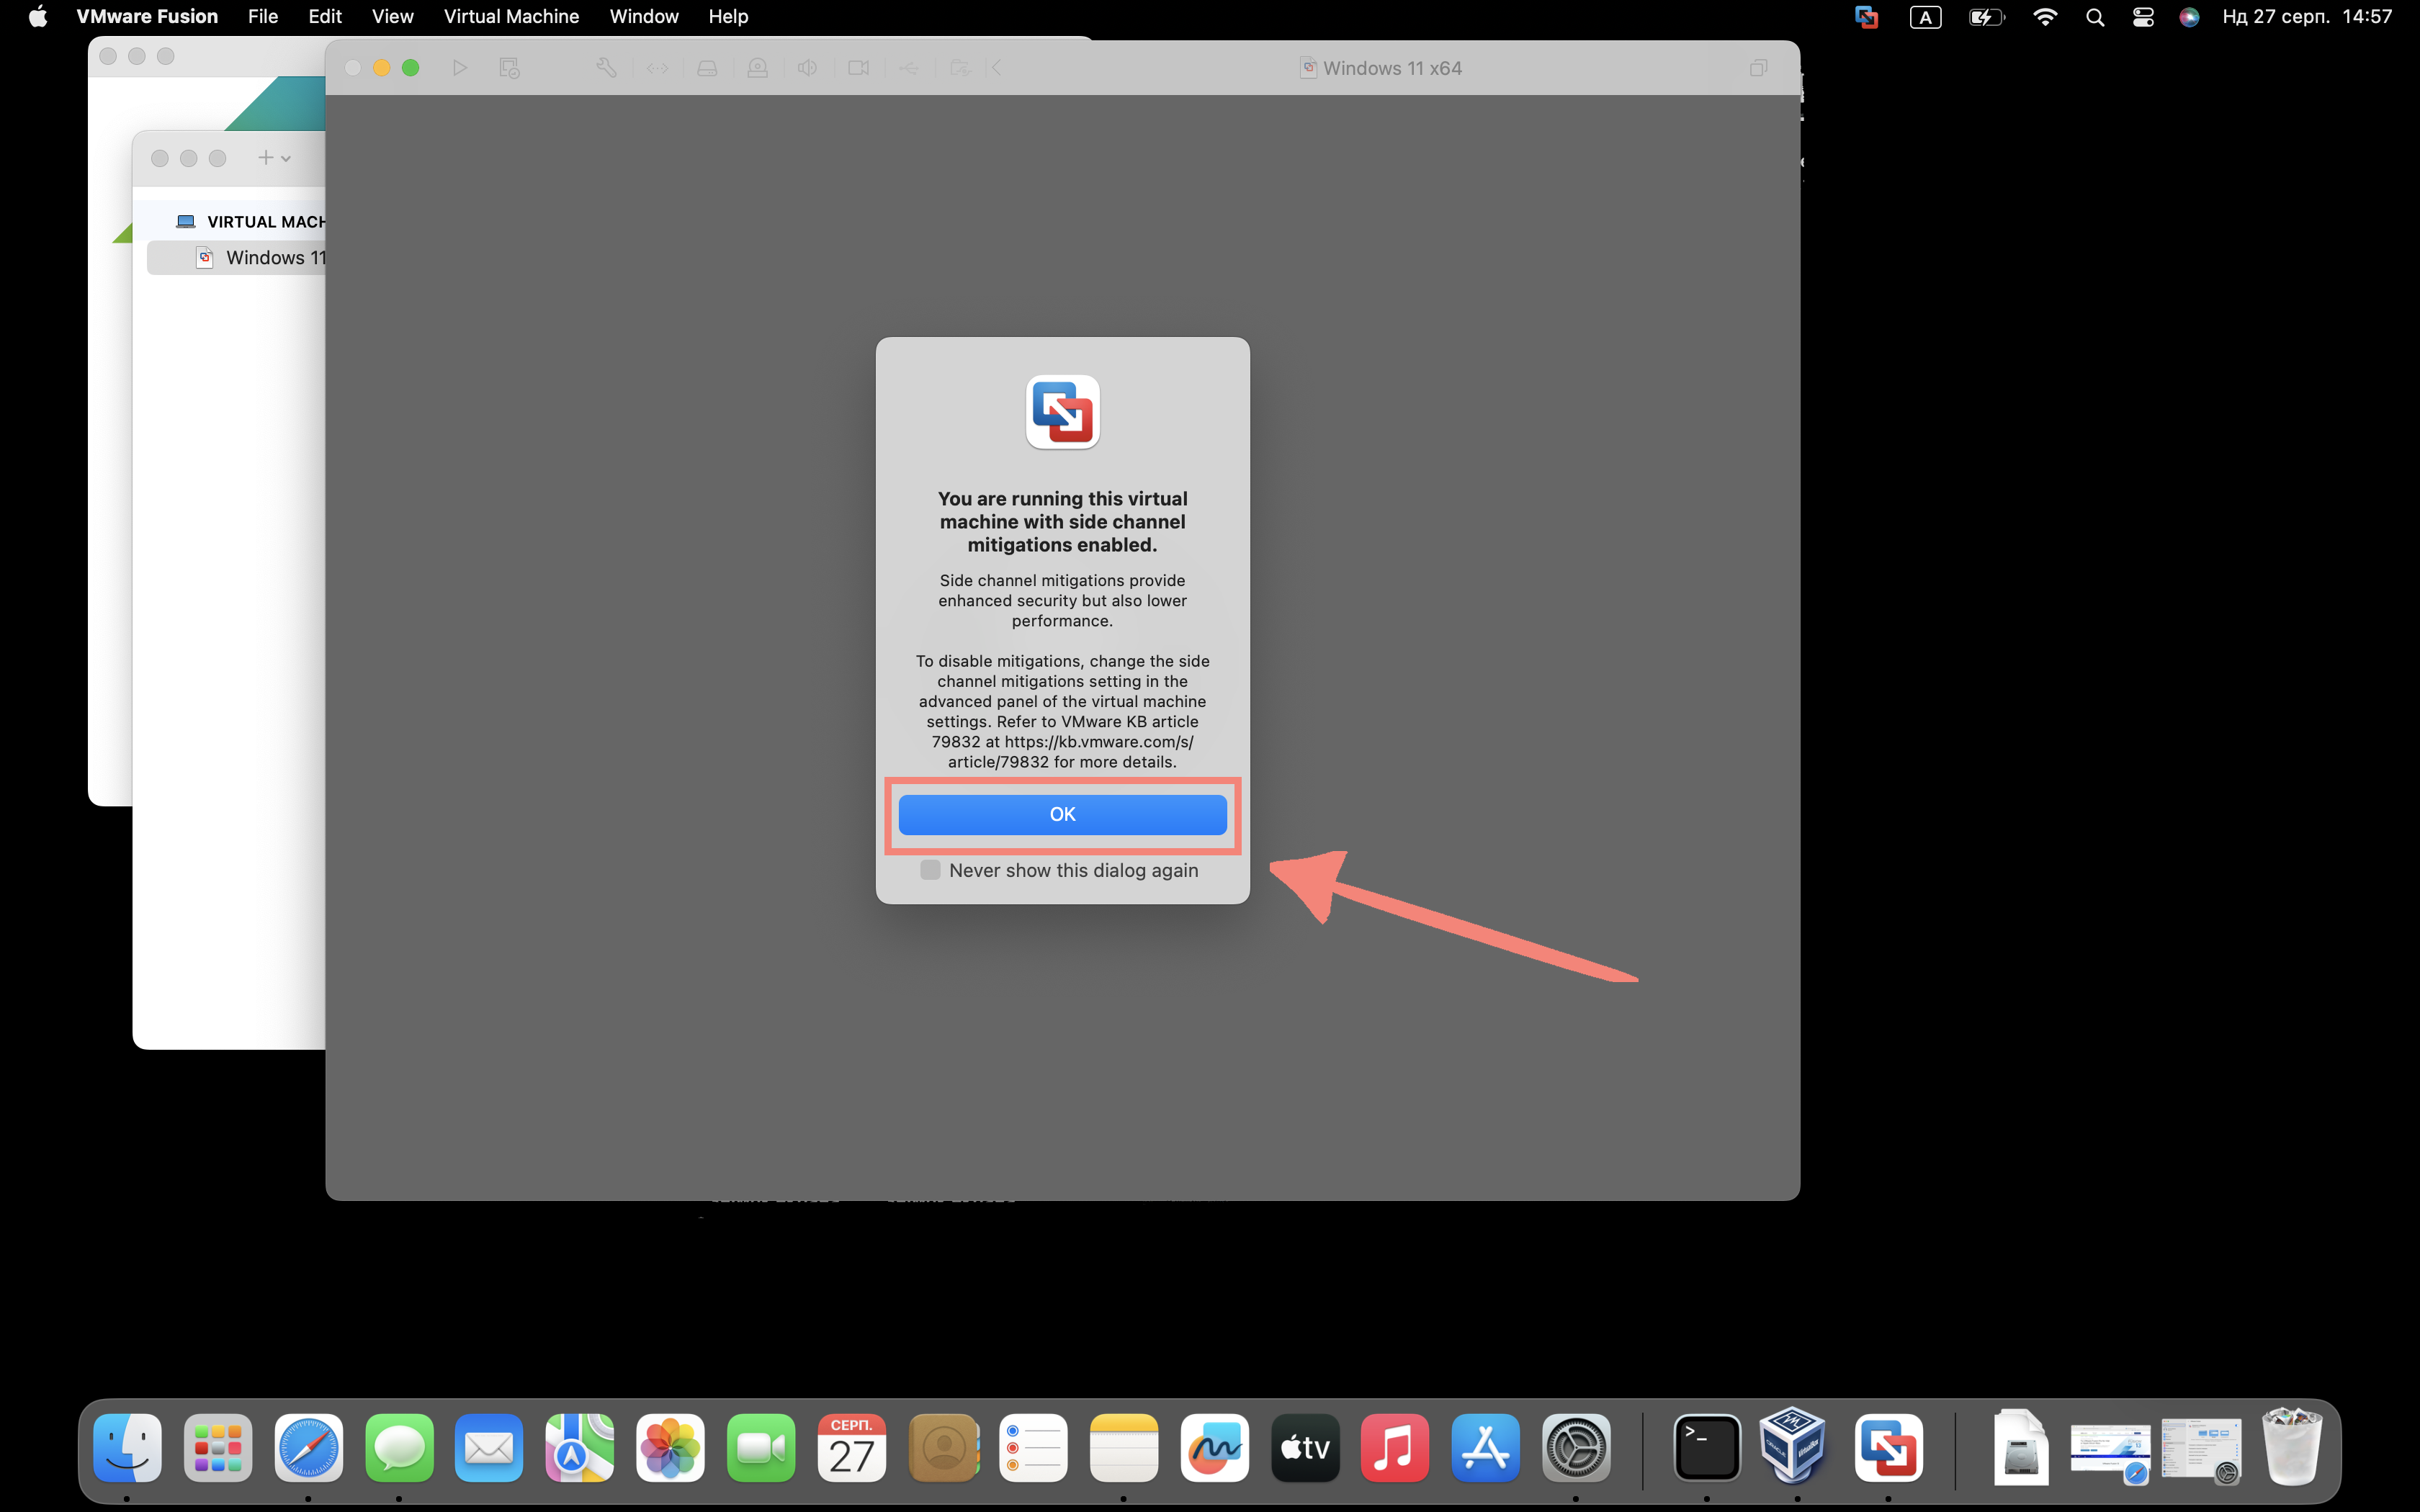This screenshot has width=2420, height=1512.
Task: Open Safari from the Dock
Action: click(308, 1447)
